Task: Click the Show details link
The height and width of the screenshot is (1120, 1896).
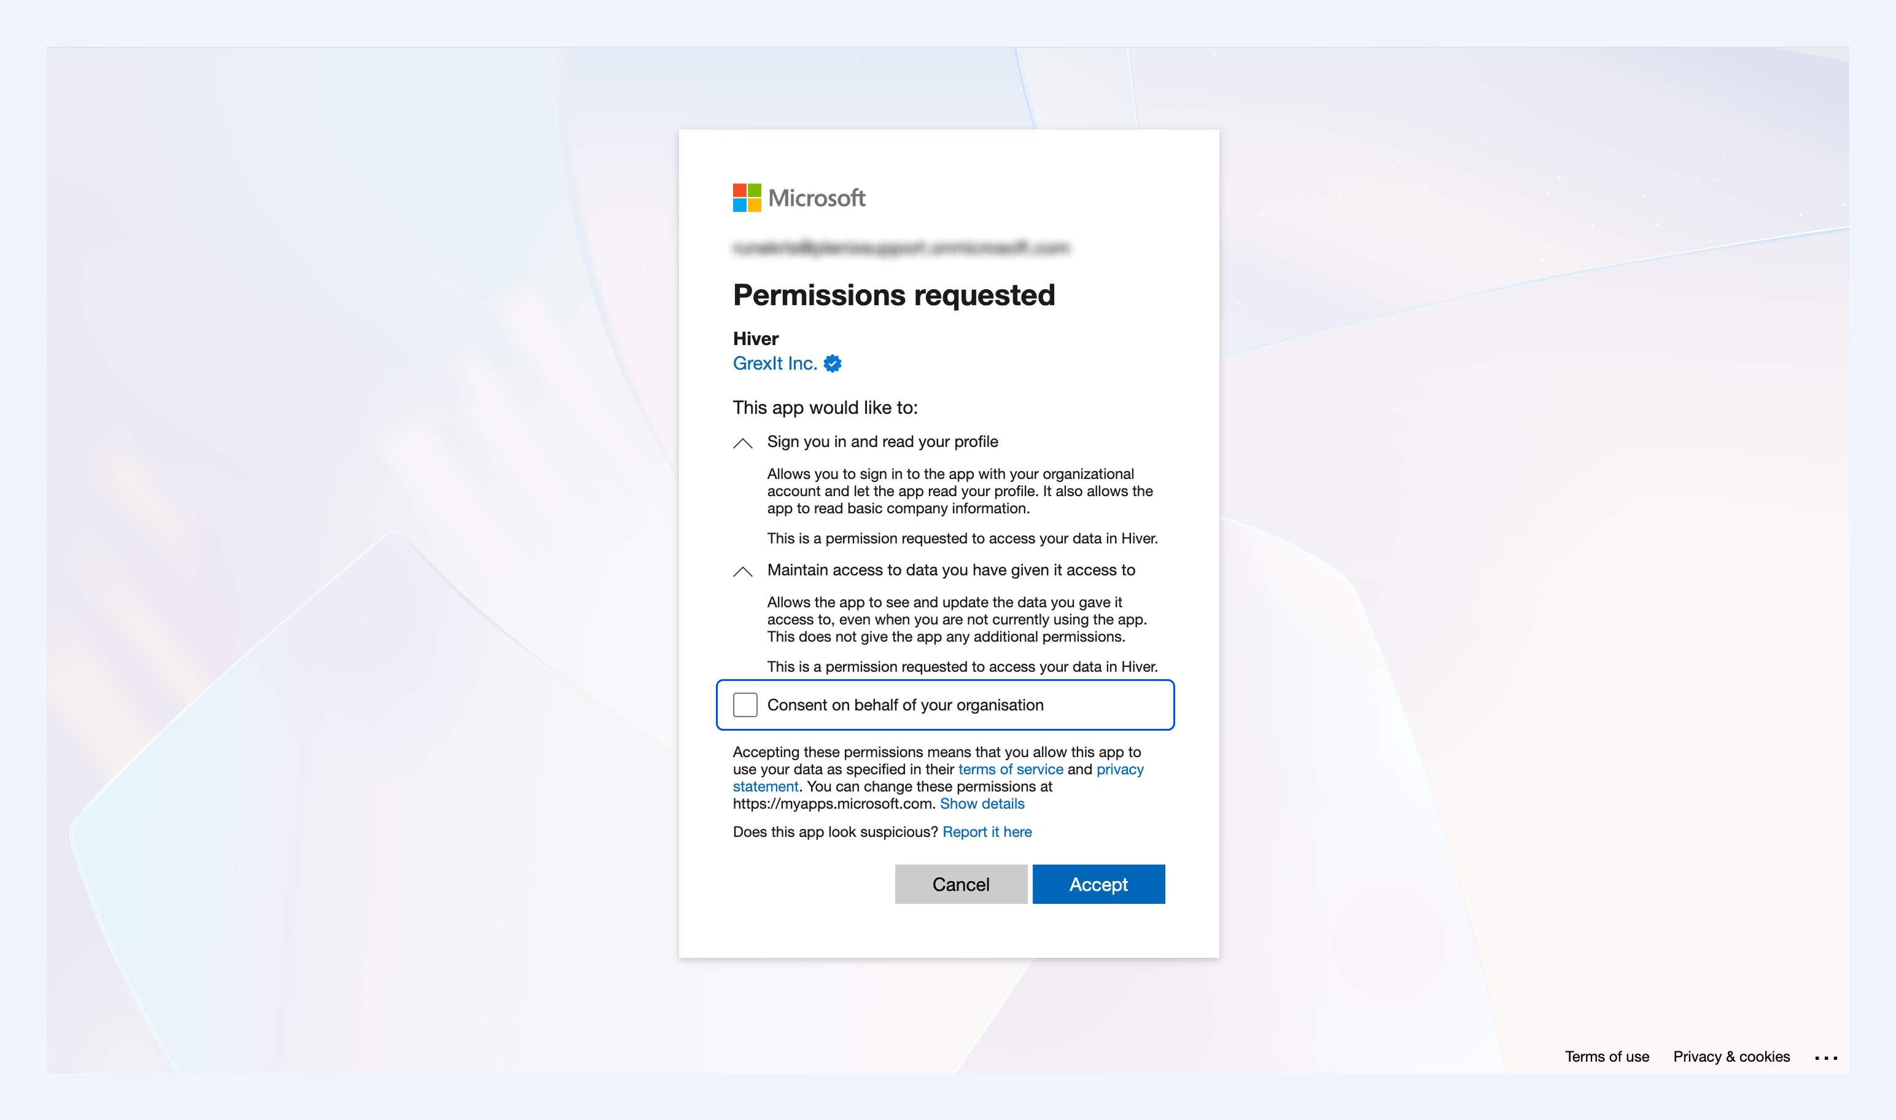Action: click(x=982, y=803)
